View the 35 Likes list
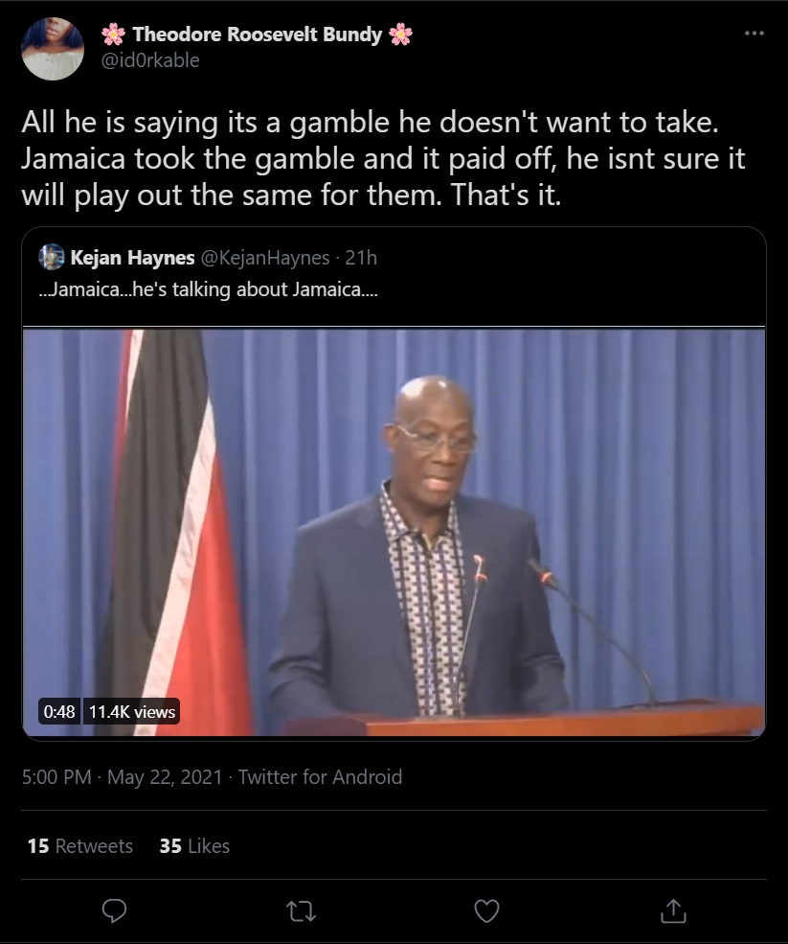788x944 pixels. [x=194, y=846]
